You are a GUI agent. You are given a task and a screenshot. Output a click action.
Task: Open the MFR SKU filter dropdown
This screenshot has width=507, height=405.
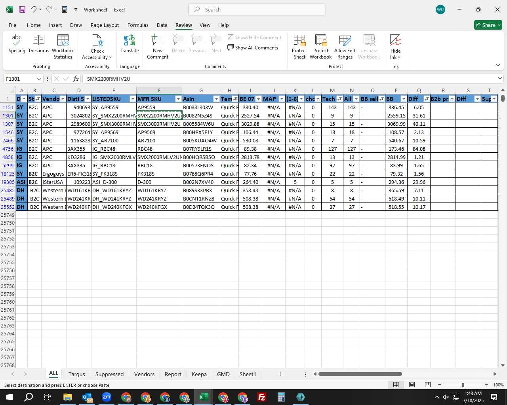pos(178,99)
